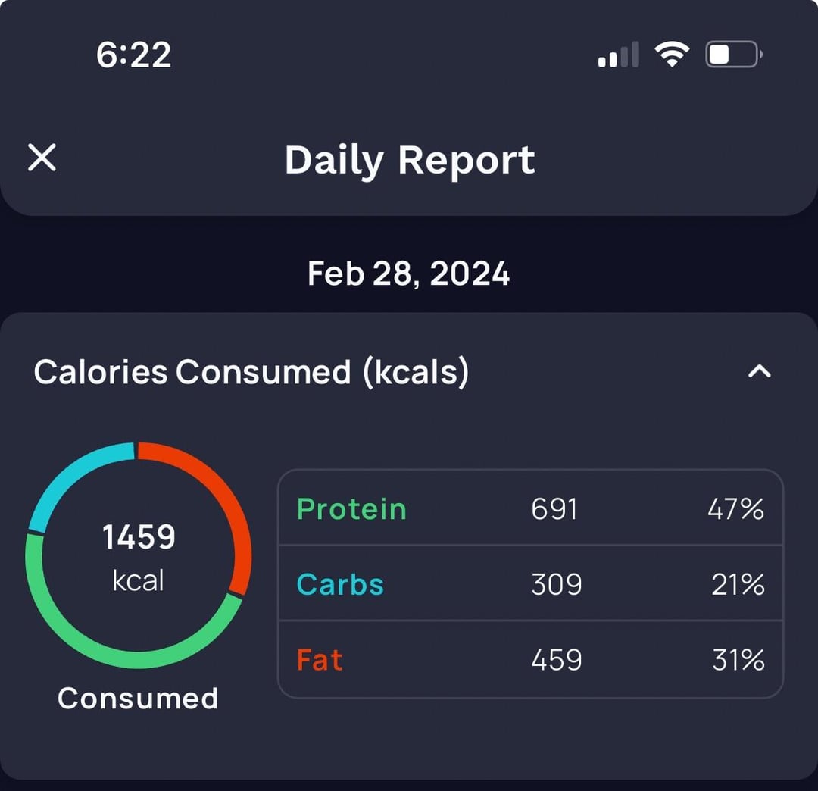
Task: Select the Carbs row label
Action: tap(340, 584)
